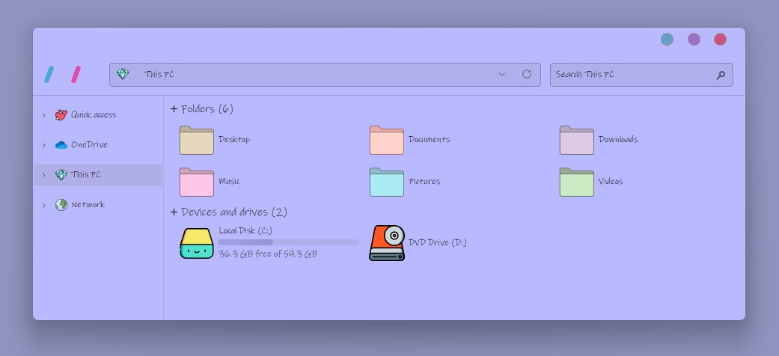Open the Documents folder icon
779x356 pixels.
[386, 140]
